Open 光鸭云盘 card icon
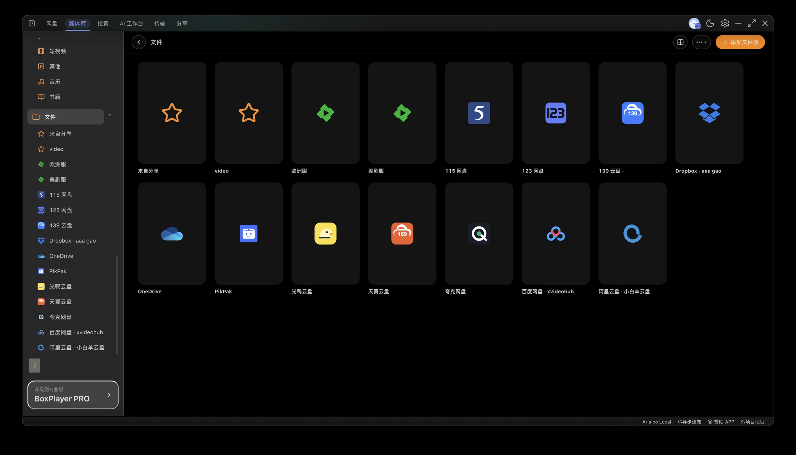 coord(325,233)
